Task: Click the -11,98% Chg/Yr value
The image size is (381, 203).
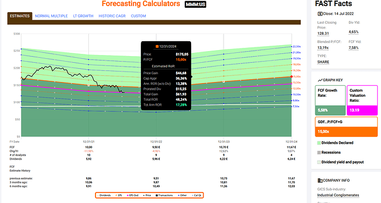Action: tap(89, 151)
